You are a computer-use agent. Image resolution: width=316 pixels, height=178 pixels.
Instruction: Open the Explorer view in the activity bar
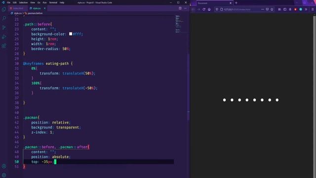point(4,9)
